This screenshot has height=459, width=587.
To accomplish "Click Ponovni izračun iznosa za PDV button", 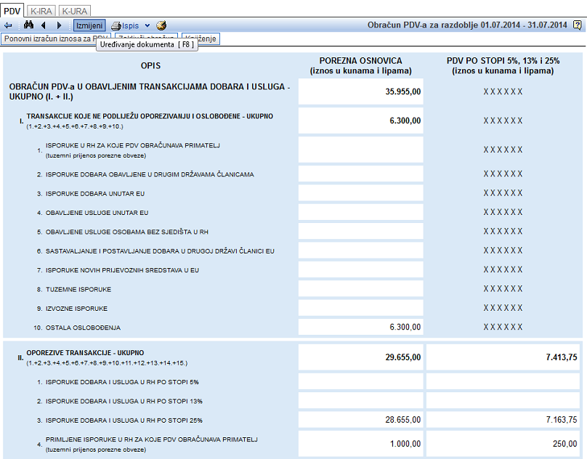I will (x=56, y=38).
